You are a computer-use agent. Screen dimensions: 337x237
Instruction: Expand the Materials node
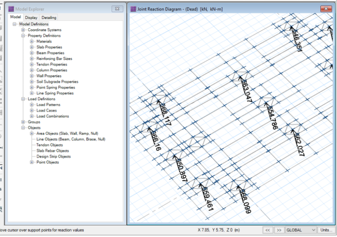pyautogui.click(x=32, y=41)
